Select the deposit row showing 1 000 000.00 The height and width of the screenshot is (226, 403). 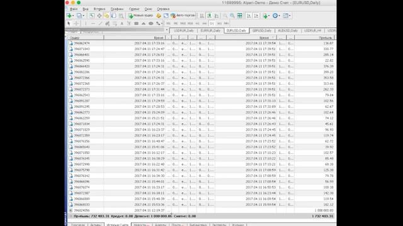[x=201, y=210]
